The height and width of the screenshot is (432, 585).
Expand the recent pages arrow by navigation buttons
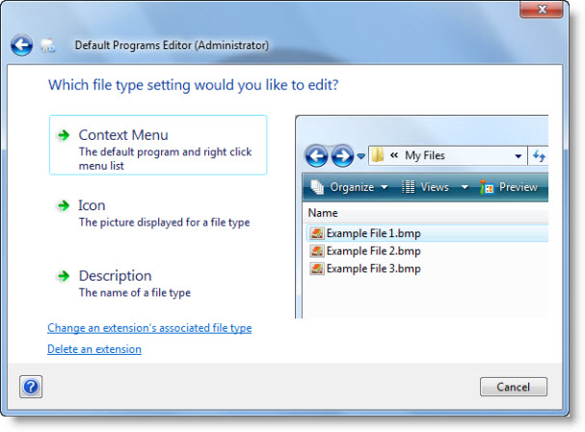click(x=360, y=156)
